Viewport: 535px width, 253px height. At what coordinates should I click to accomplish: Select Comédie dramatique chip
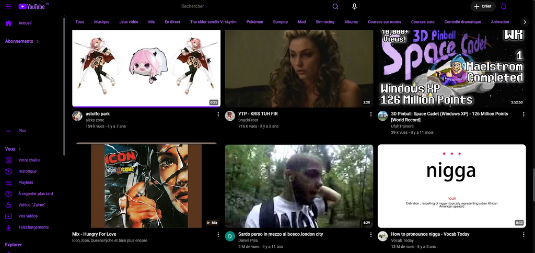click(463, 22)
